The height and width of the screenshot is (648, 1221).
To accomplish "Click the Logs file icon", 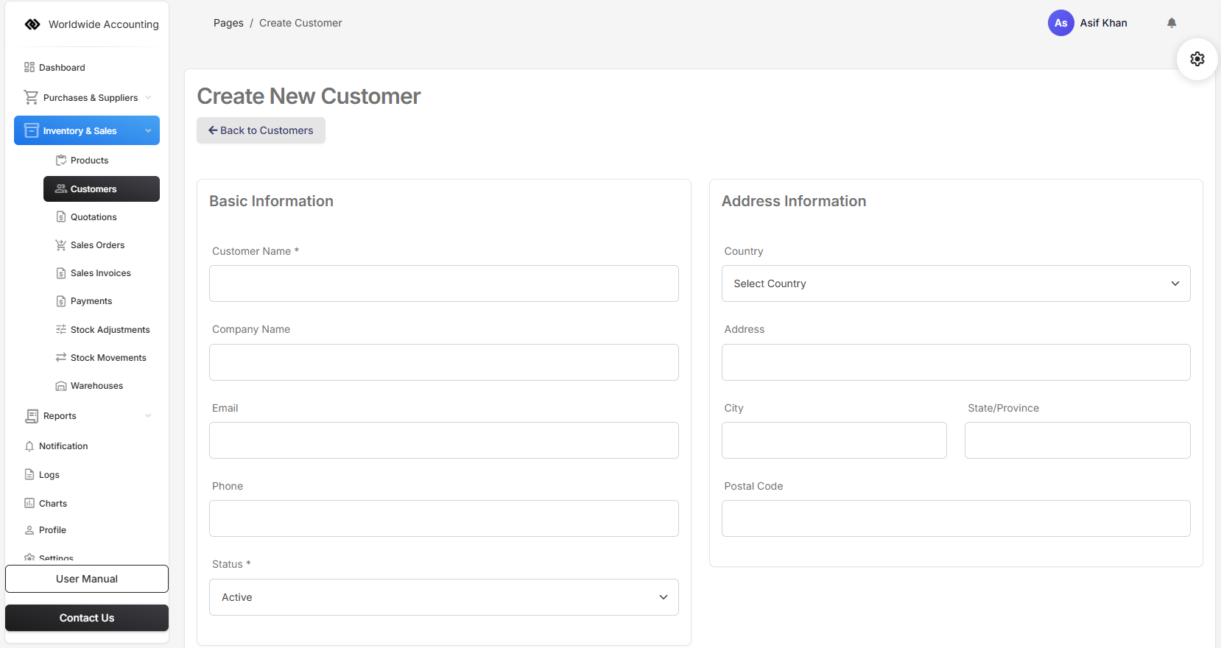I will (29, 474).
